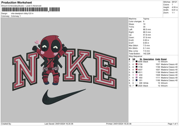Click 'Madeira Classic 40' brand in row 2
Screen dimensions: 179x126
pyautogui.click(x=169, y=64)
